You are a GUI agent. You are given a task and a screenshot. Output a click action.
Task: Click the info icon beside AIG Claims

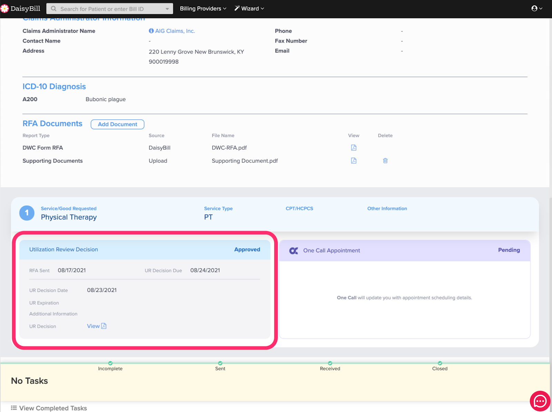151,31
